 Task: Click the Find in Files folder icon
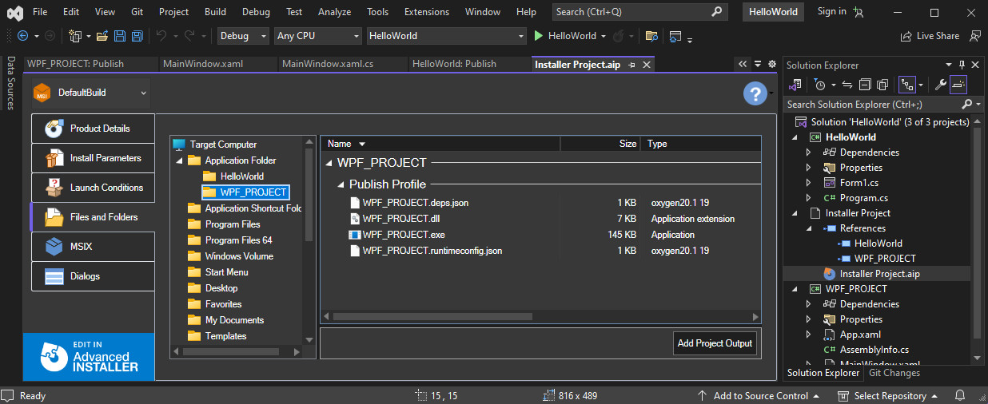[x=651, y=36]
